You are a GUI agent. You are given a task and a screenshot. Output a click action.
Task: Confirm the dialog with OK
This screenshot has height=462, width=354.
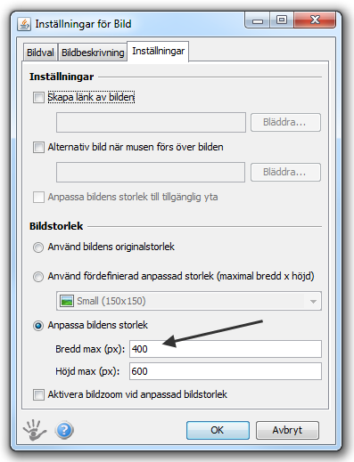(x=218, y=430)
